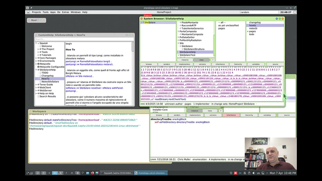Expand the Metacello topic

[x=36, y=64]
